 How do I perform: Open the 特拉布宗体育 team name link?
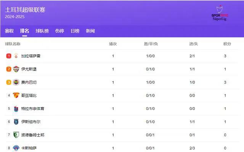(33, 109)
